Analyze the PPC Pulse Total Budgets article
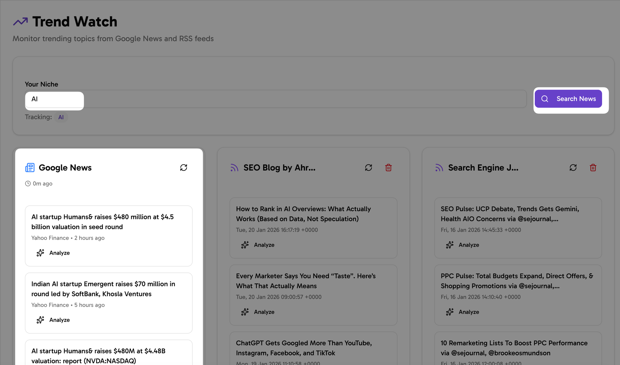Screen dimensions: 620x365 tap(462, 312)
